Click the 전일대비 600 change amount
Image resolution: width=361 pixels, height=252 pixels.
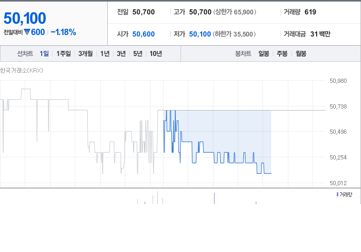[x=38, y=32]
